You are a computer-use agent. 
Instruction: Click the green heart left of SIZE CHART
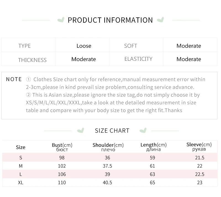(80, 130)
